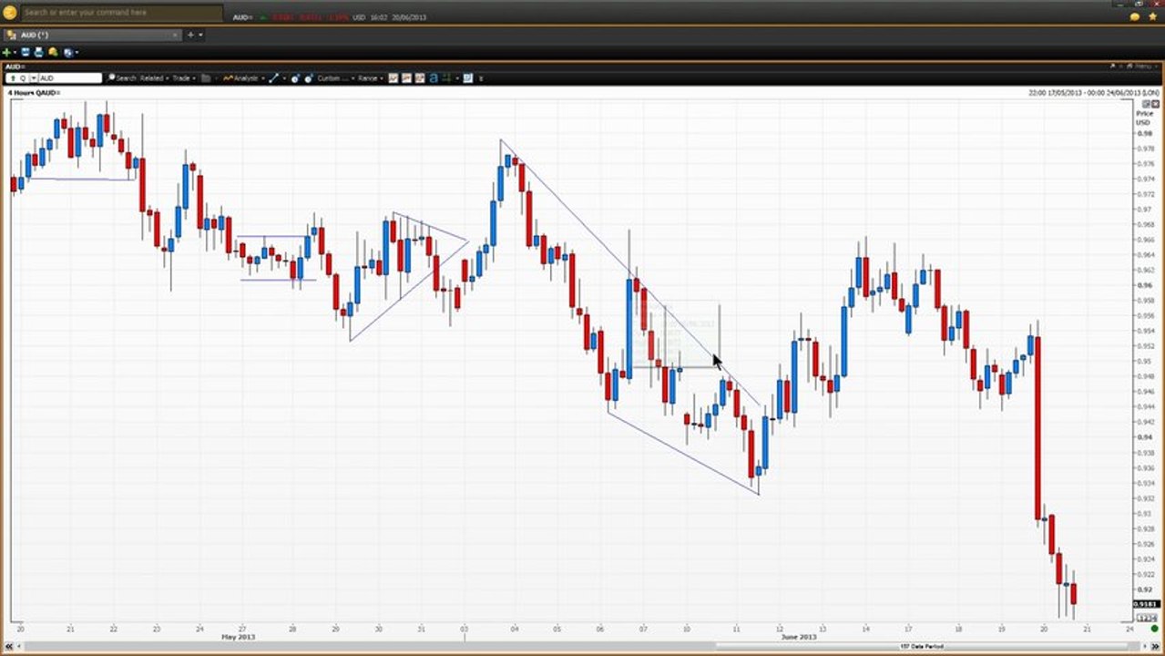Click the favorites star icon at top right

(x=1152, y=16)
